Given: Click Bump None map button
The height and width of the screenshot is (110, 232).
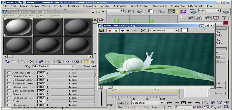Looking at the screenshot, I should click(73, 101).
